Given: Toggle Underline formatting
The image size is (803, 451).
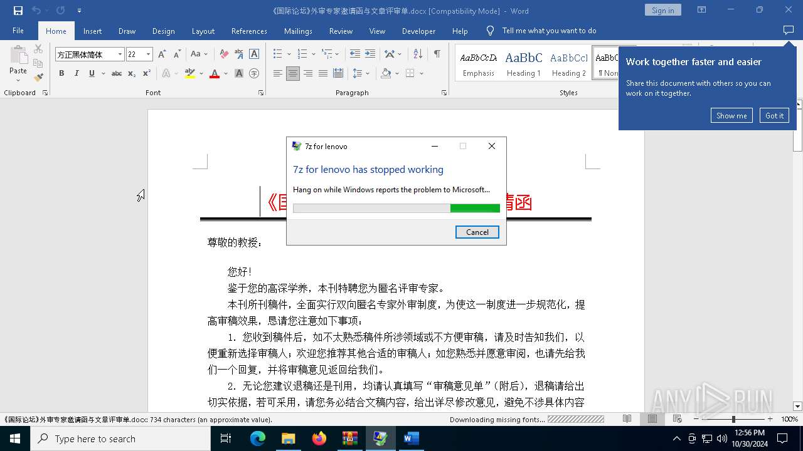Looking at the screenshot, I should coord(92,73).
